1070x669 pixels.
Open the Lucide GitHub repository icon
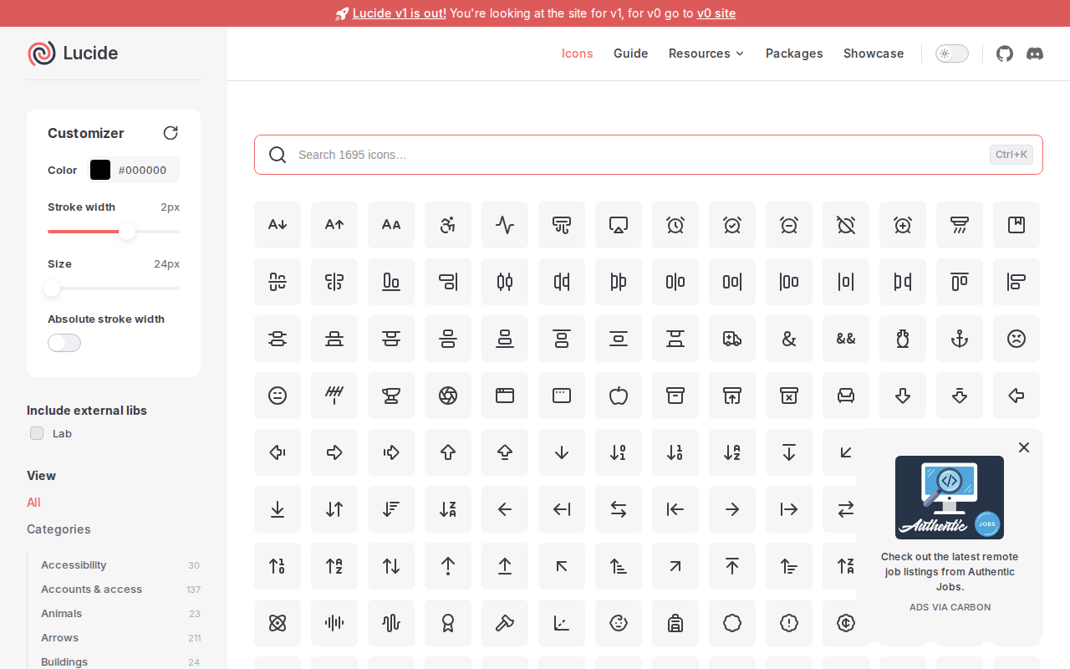pyautogui.click(x=1005, y=54)
